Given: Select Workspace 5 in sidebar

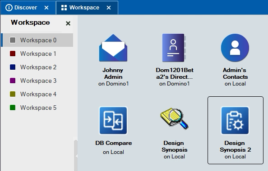Looking at the screenshot, I should point(37,108).
